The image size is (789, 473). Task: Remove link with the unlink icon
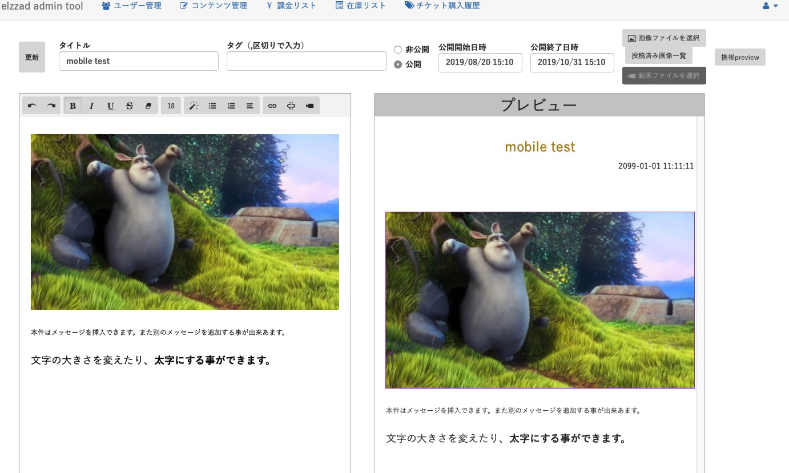point(291,106)
